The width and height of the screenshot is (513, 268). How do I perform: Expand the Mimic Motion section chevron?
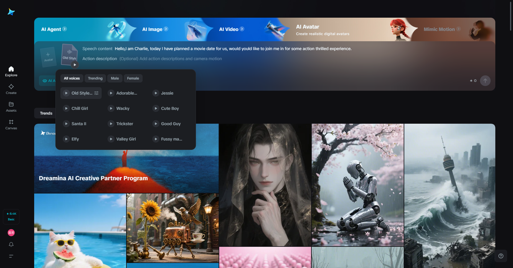458,29
